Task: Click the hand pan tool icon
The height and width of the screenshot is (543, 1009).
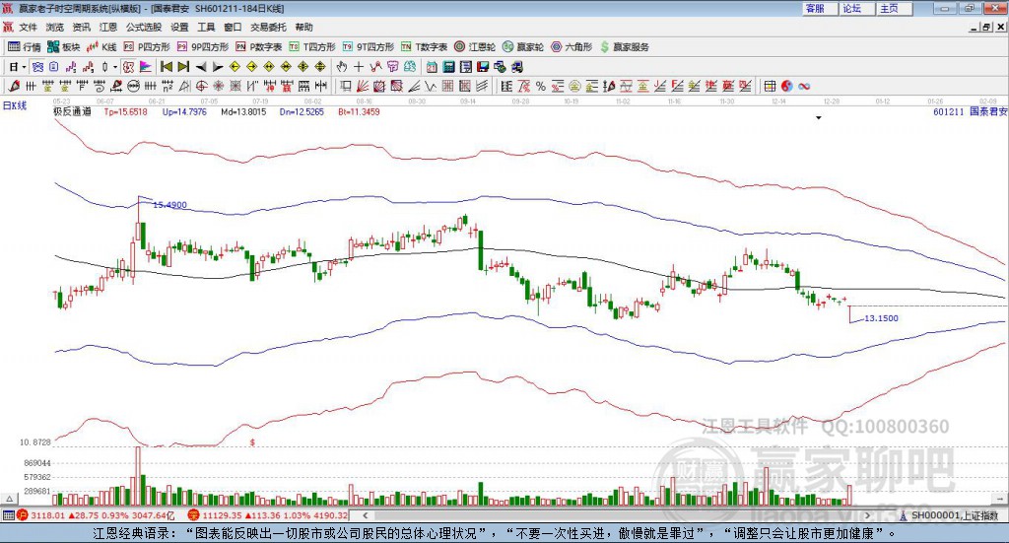Action: [341, 67]
